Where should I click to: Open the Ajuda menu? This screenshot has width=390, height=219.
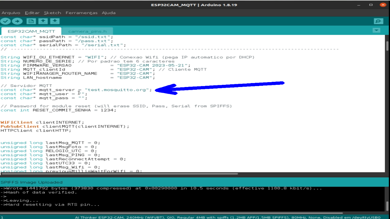point(109,13)
